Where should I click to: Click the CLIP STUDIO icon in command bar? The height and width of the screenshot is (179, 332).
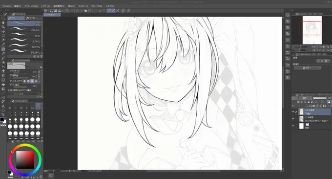[46, 11]
